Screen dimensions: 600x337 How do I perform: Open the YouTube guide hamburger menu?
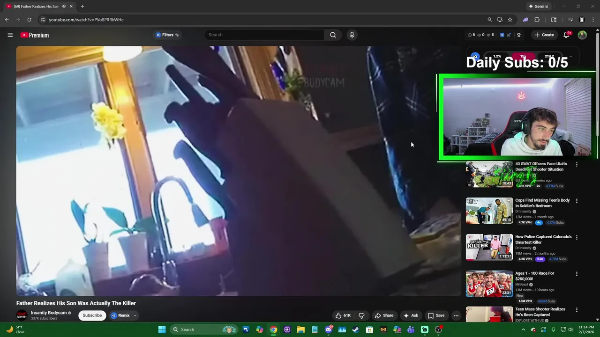click(10, 35)
